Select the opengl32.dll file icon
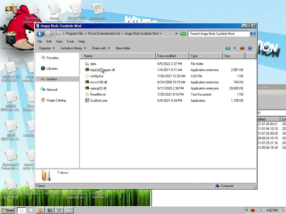The width and height of the screenshot is (286, 214). pyautogui.click(x=87, y=88)
